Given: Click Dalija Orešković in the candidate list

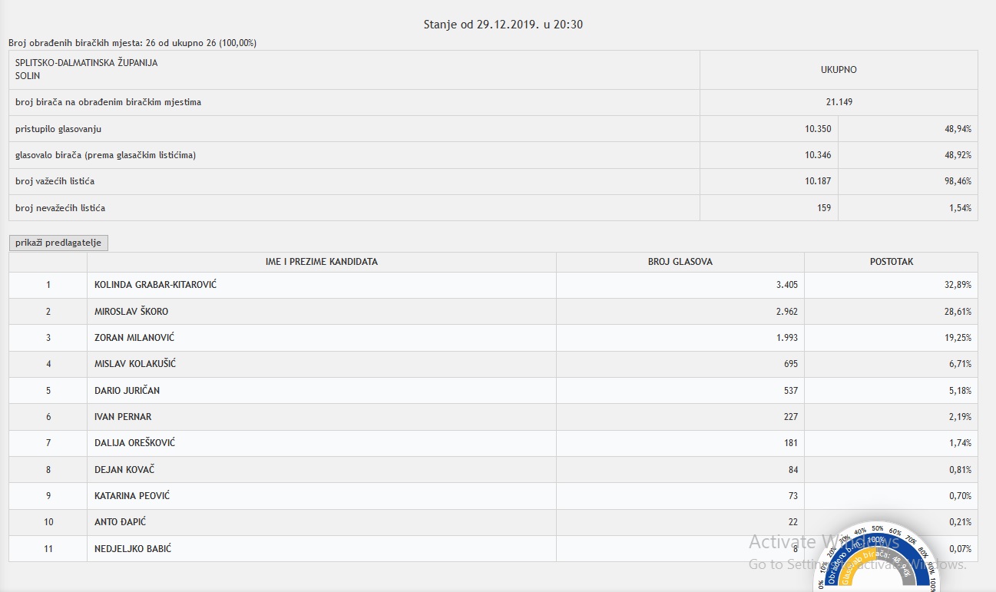Looking at the screenshot, I should pos(134,443).
